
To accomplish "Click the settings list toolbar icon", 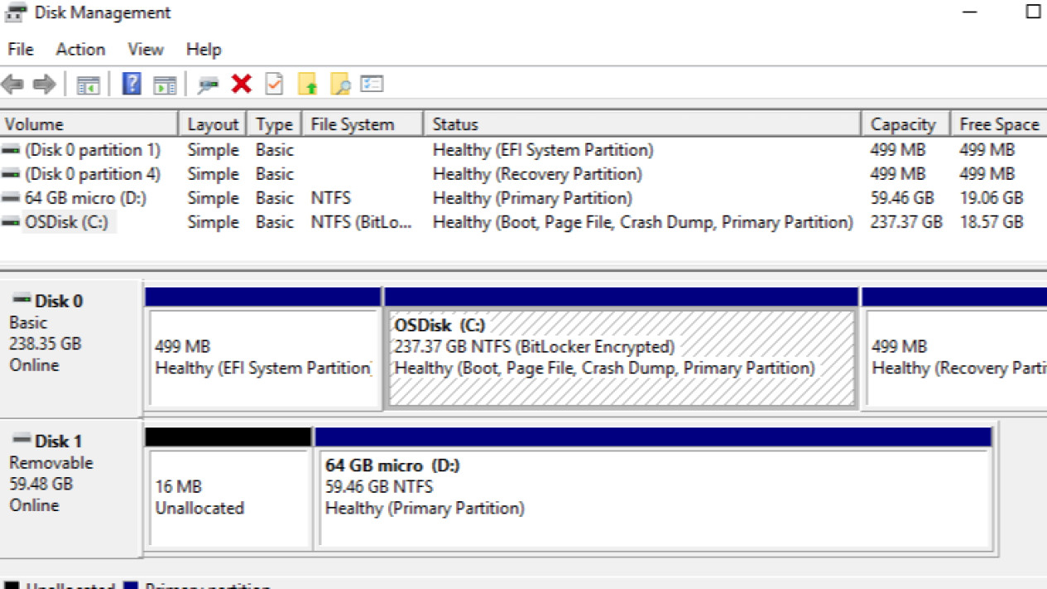I will click(x=372, y=84).
